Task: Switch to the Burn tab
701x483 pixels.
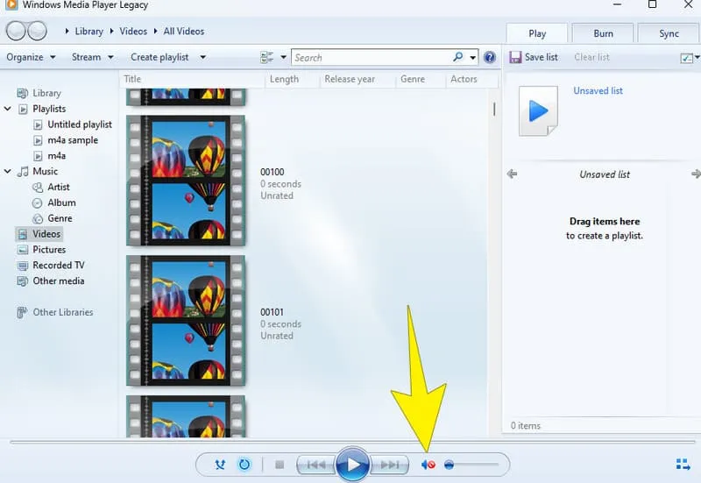Action: 603,33
